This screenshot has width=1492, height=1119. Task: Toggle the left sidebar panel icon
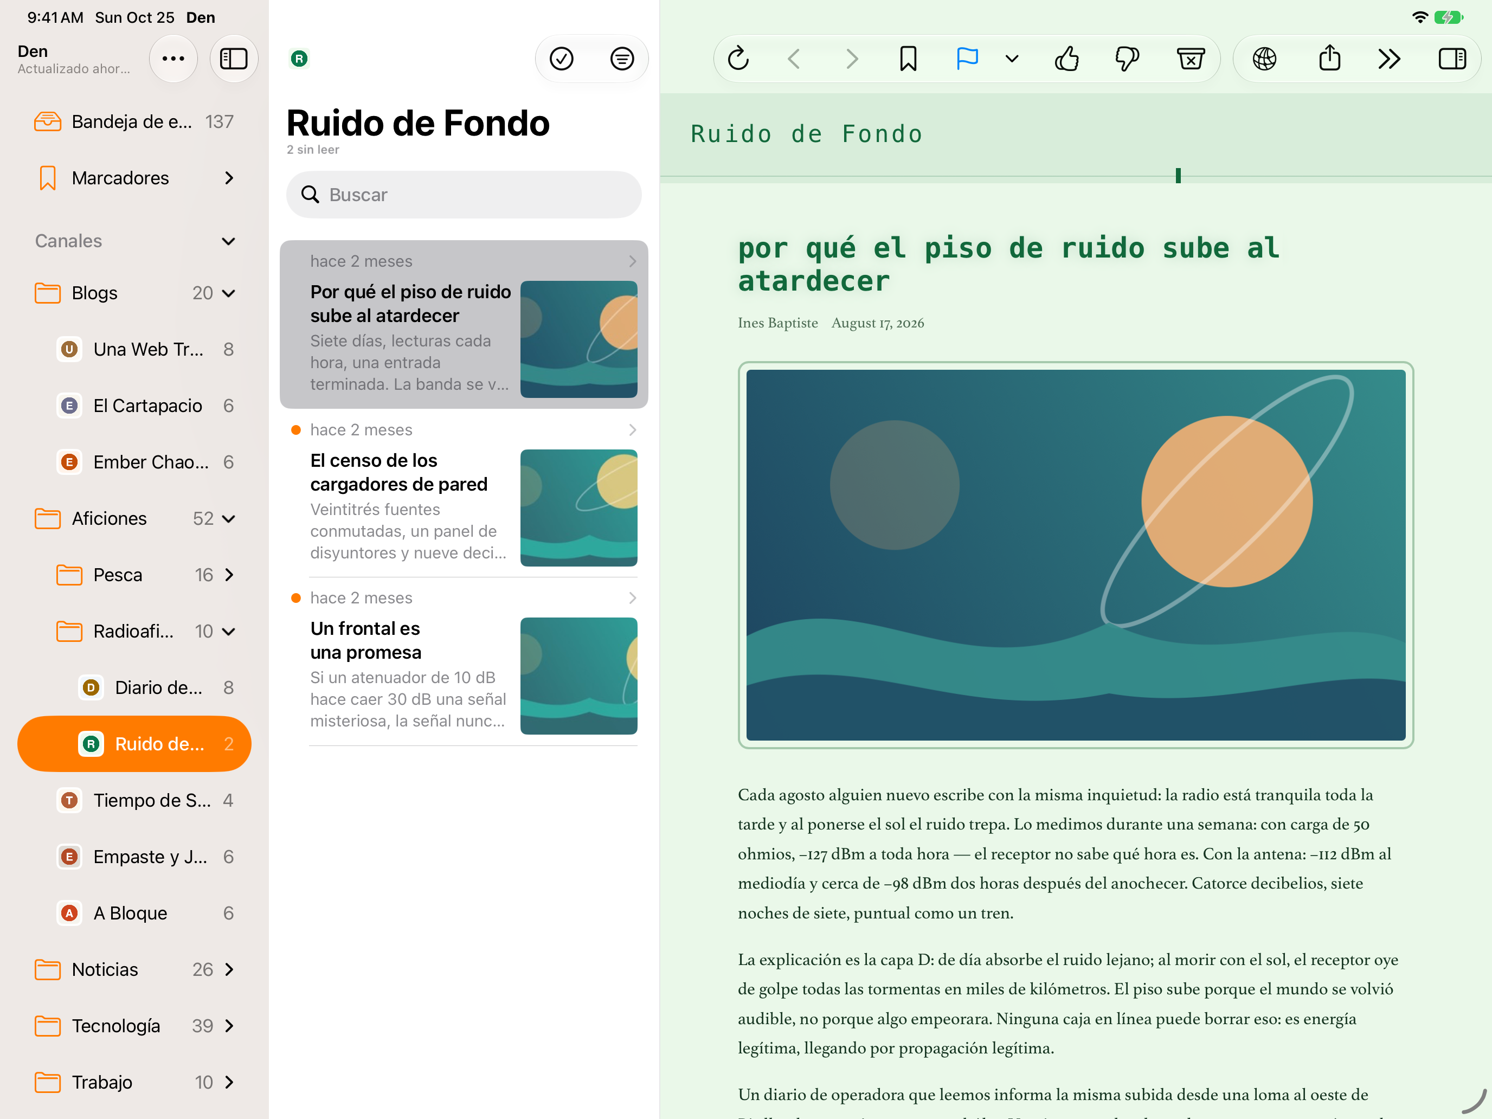233,59
